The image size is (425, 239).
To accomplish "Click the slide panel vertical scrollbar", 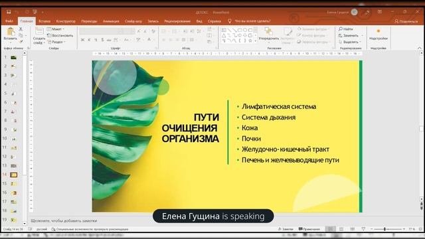I will [x=25, y=138].
